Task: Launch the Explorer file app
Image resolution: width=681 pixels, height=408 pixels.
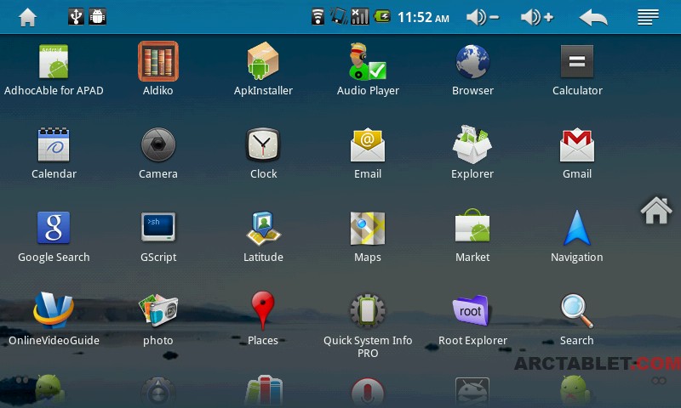Action: [x=472, y=144]
